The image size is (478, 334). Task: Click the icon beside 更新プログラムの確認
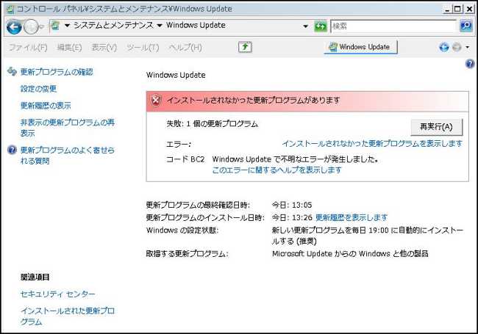[x=12, y=71]
